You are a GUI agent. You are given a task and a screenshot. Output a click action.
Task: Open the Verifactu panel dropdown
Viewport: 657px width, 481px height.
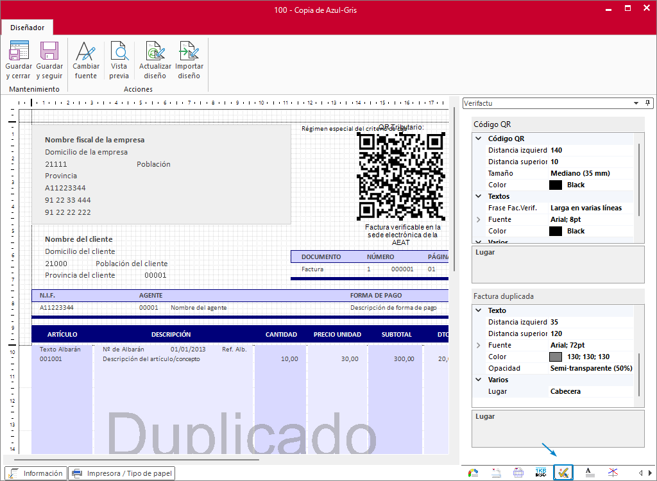click(636, 103)
